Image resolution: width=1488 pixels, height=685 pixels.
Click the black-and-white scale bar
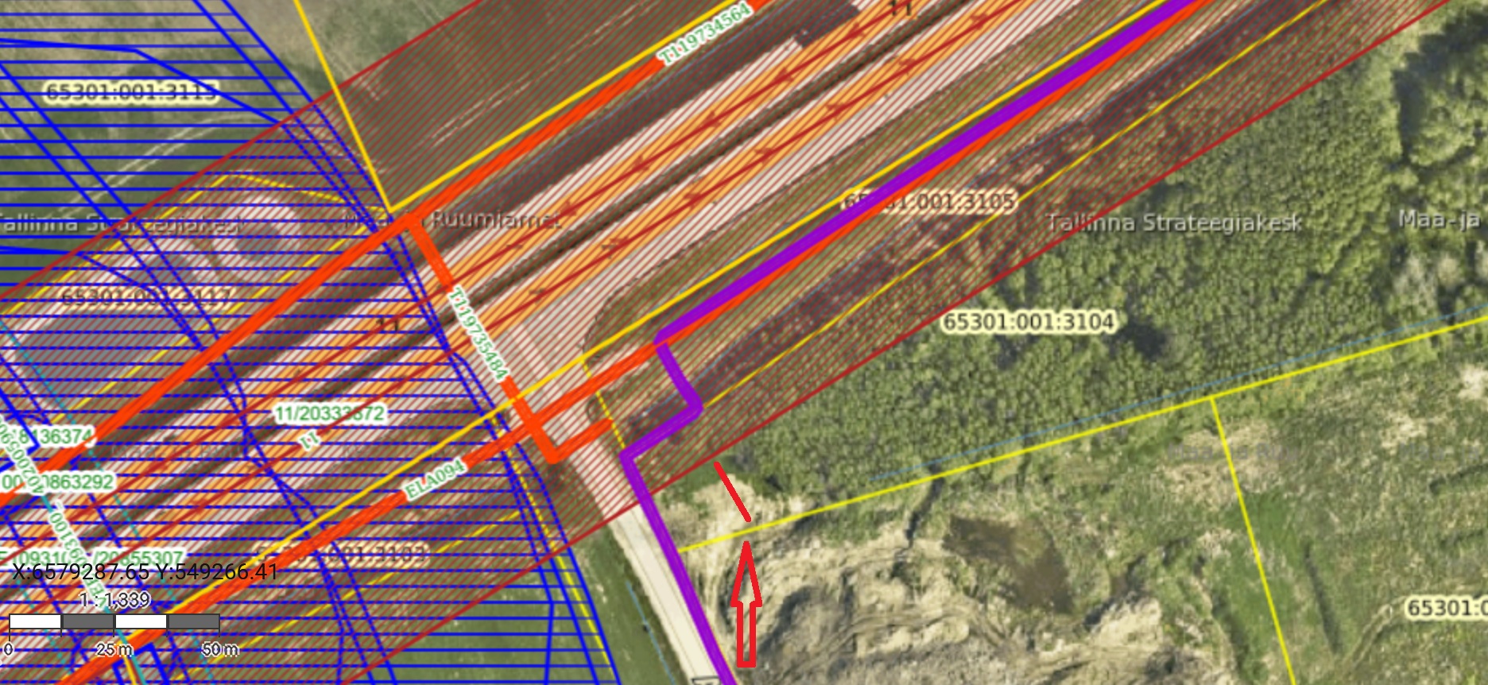tap(114, 621)
